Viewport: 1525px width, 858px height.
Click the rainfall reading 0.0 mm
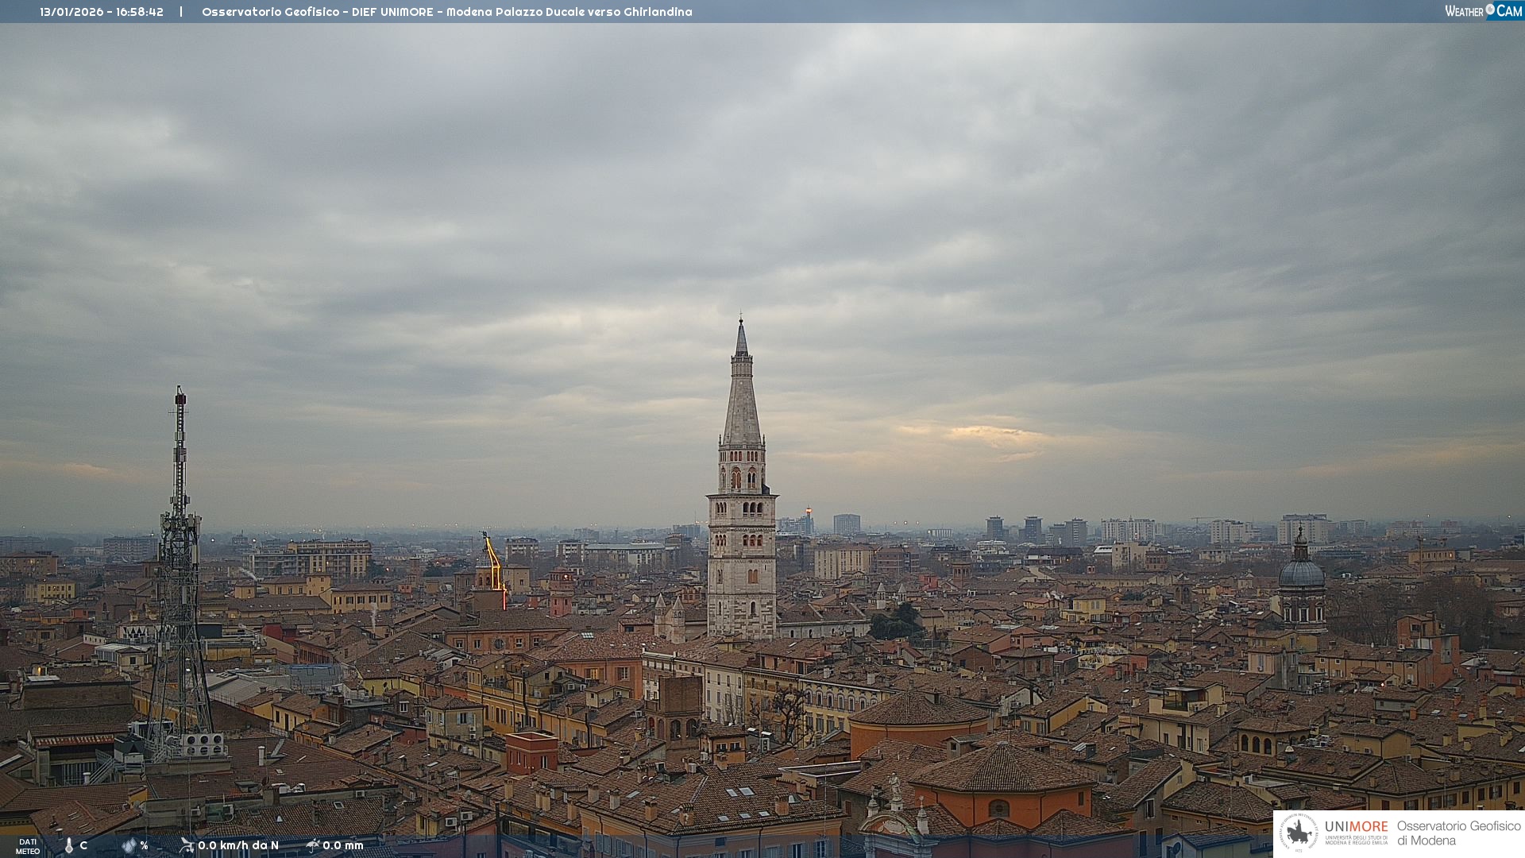click(x=343, y=845)
